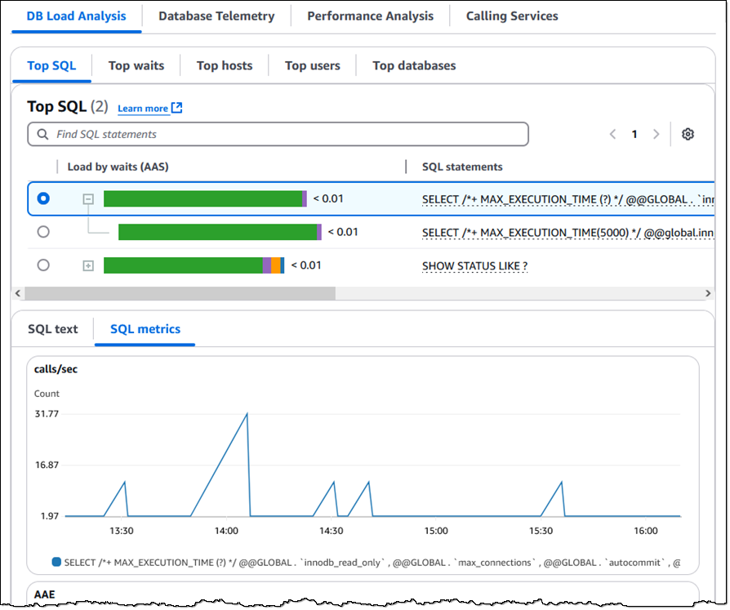Click the blue legend square under calls/sec chart
730x610 pixels.
pyautogui.click(x=56, y=562)
